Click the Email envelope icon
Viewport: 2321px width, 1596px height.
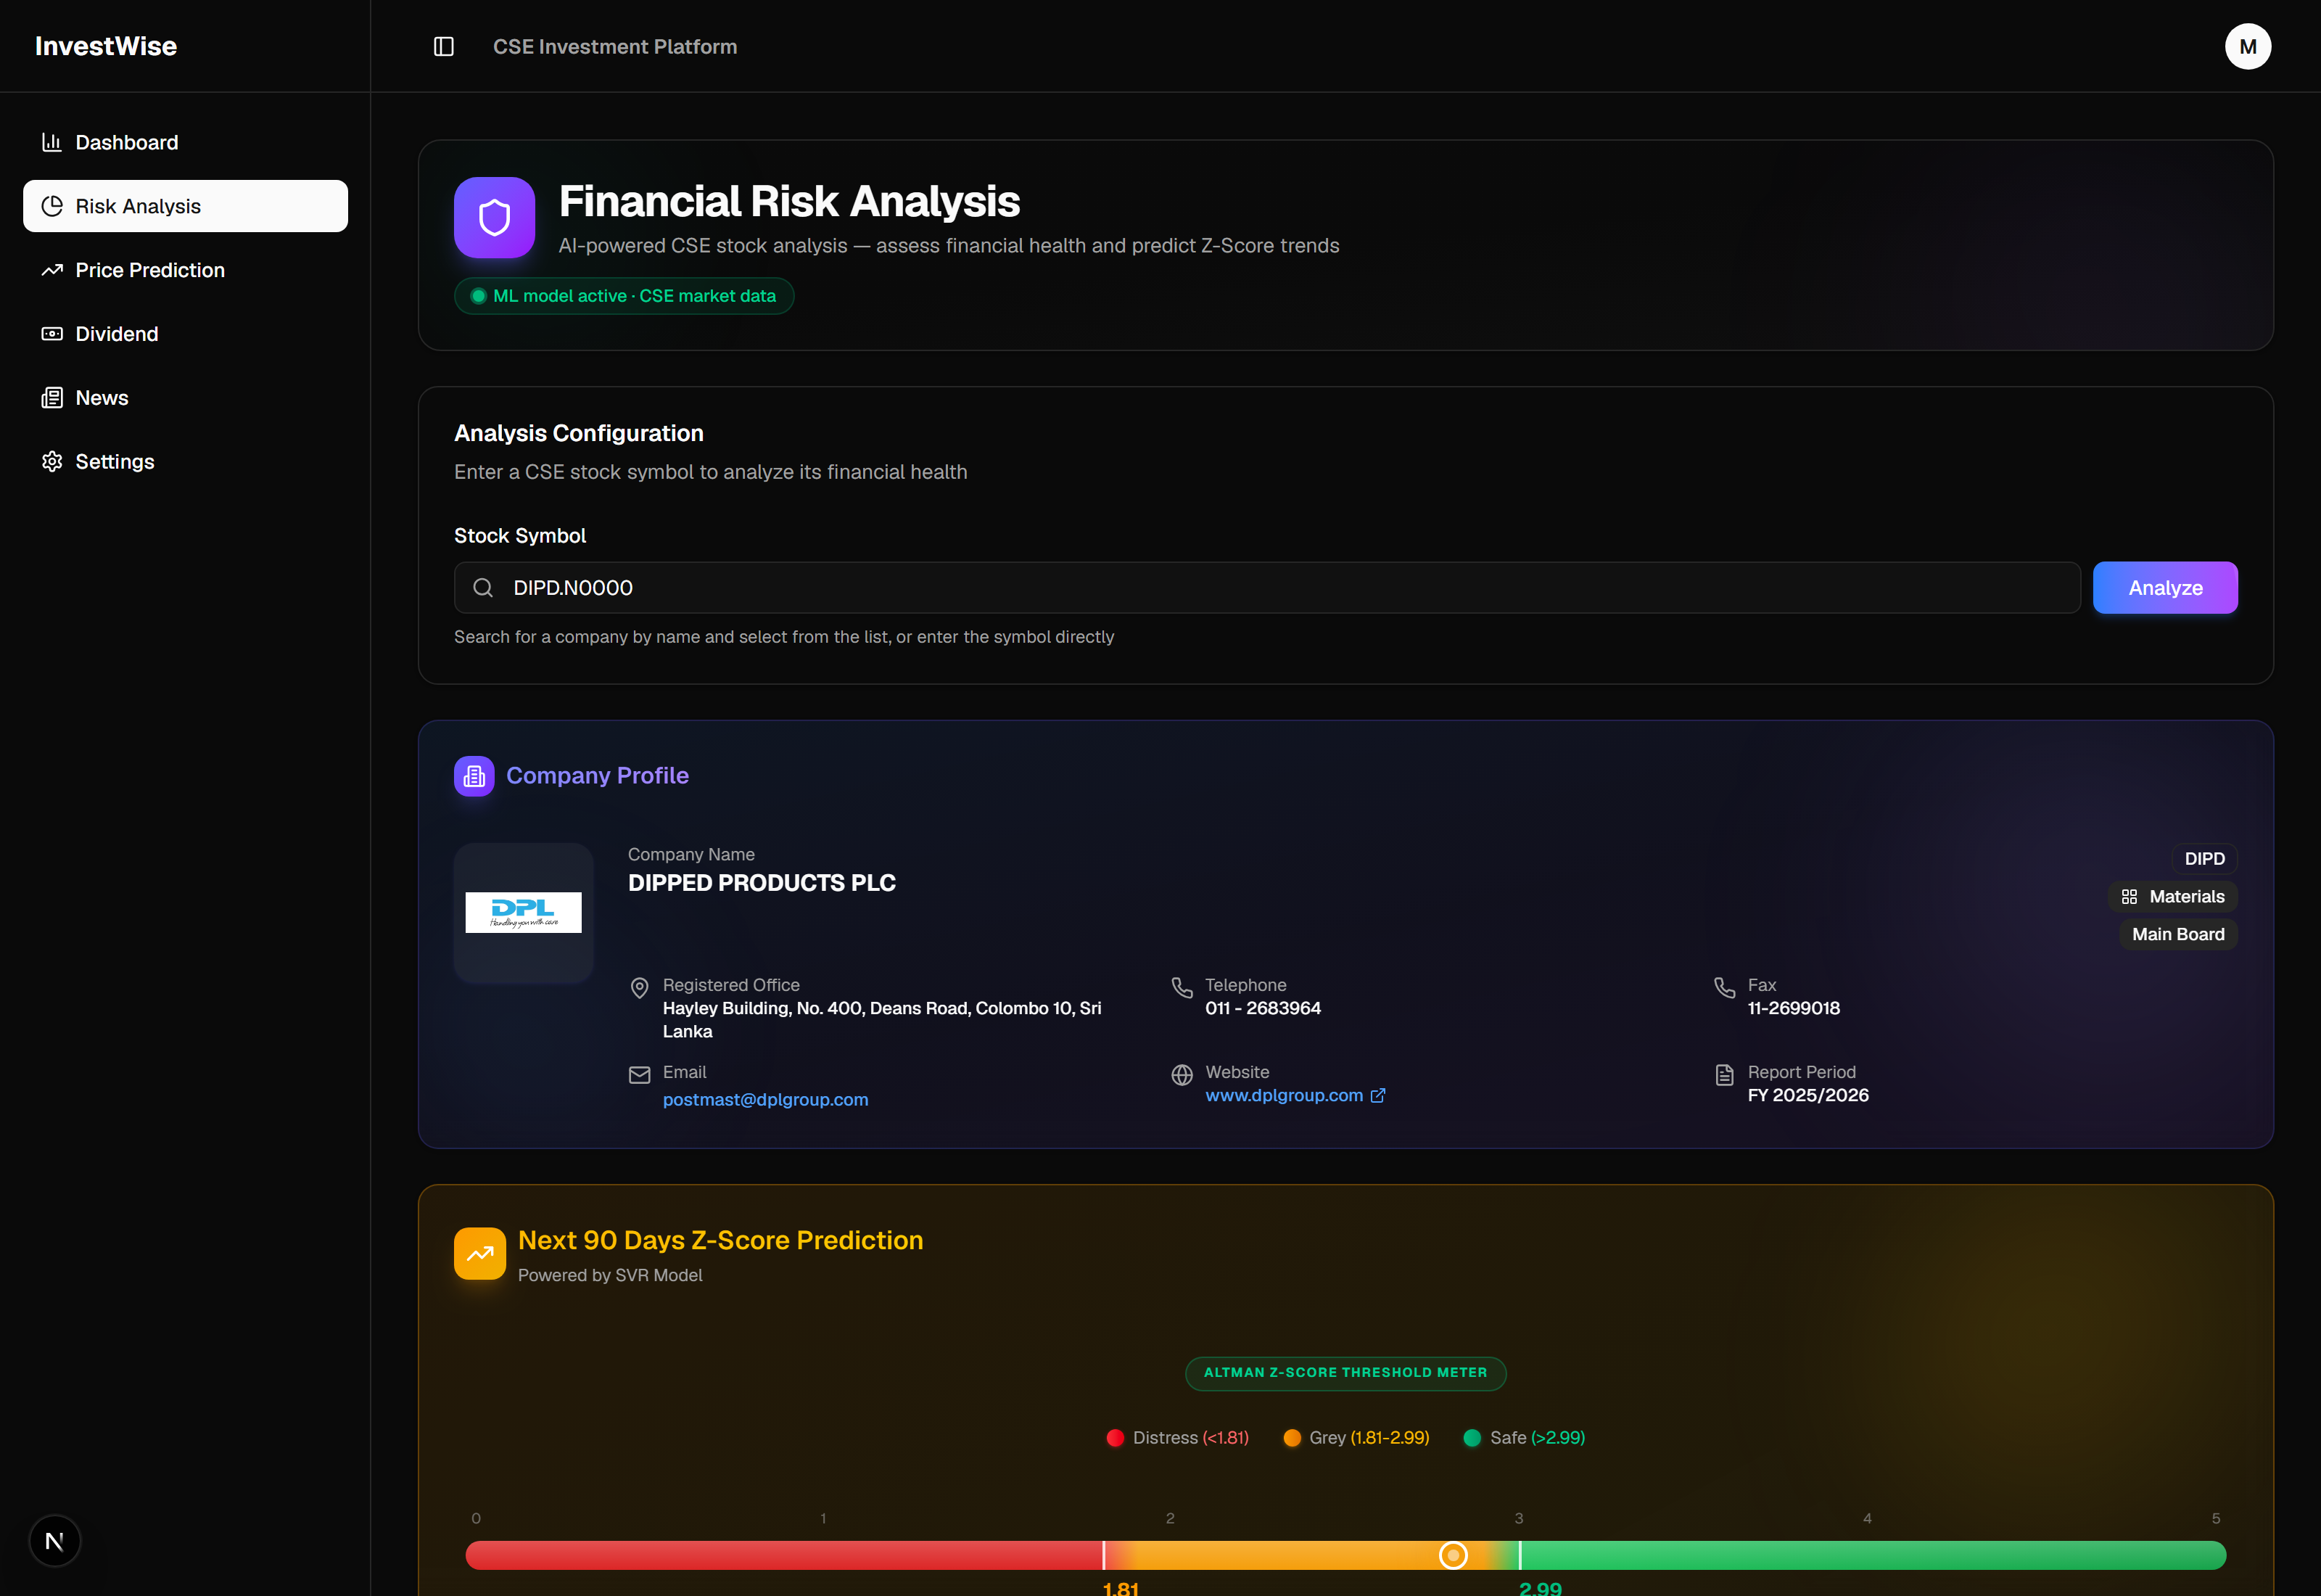640,1075
